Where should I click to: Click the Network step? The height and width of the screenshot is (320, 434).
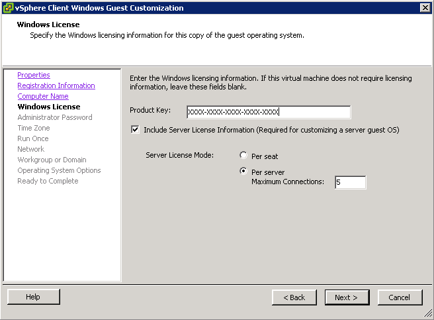click(30, 149)
